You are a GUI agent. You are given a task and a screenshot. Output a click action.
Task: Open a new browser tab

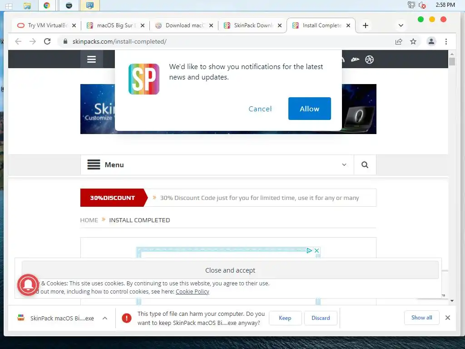pos(366,25)
